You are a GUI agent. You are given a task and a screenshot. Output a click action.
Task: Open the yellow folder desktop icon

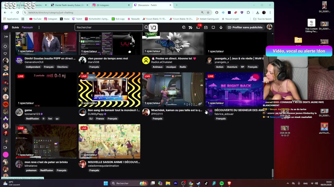click(x=298, y=40)
